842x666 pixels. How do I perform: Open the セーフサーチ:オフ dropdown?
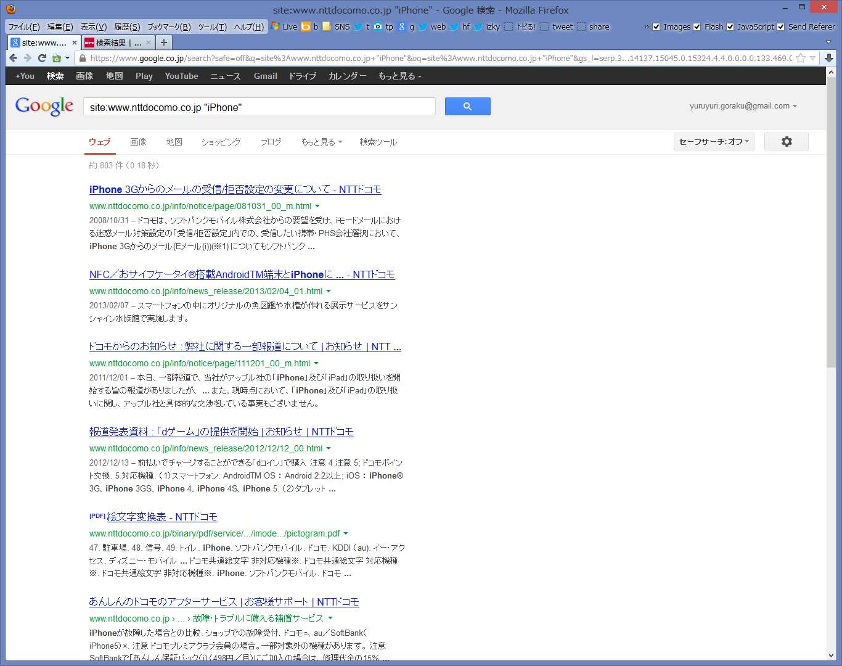click(x=714, y=141)
